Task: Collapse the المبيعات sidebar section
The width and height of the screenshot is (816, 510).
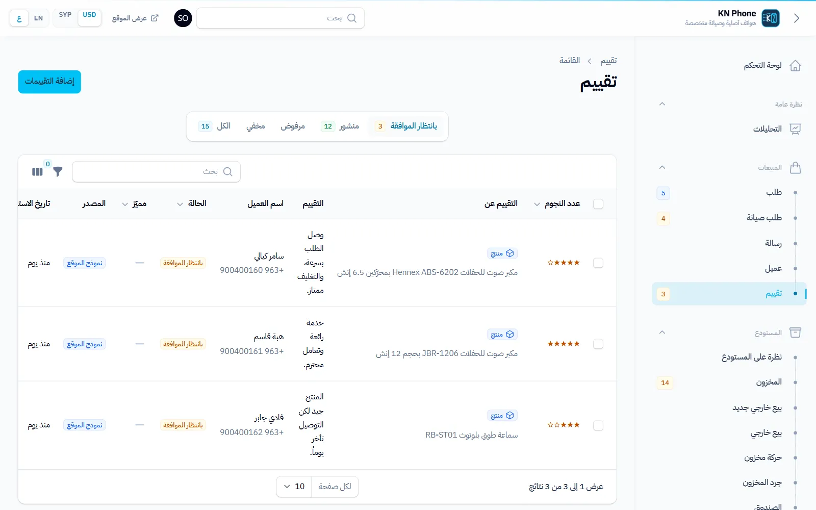Action: point(662,167)
